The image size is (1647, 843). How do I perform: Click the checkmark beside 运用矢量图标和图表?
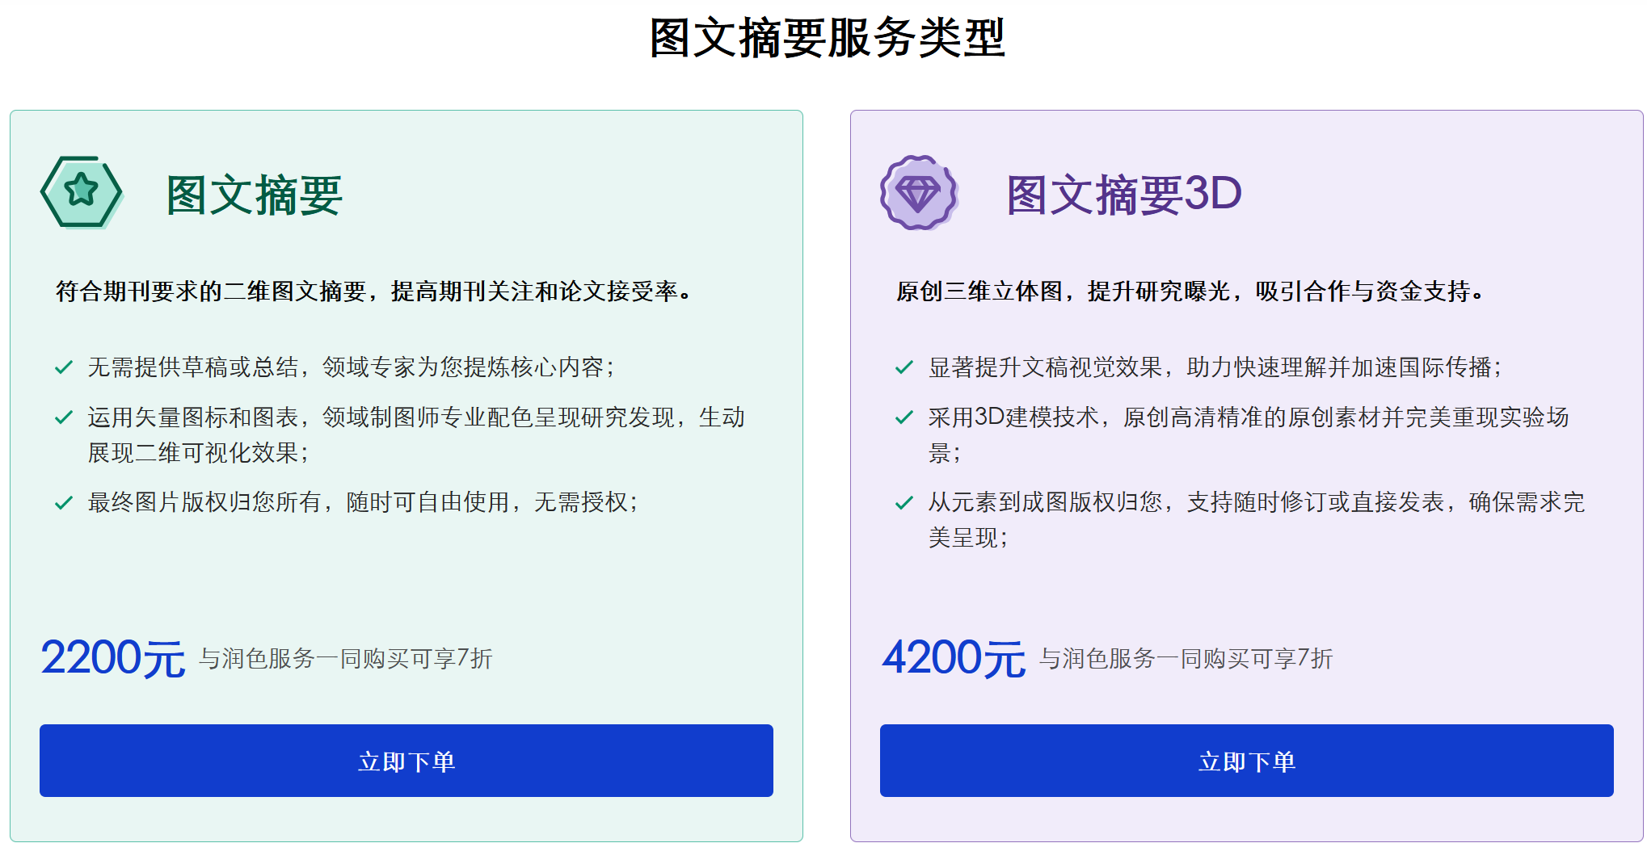coord(64,416)
